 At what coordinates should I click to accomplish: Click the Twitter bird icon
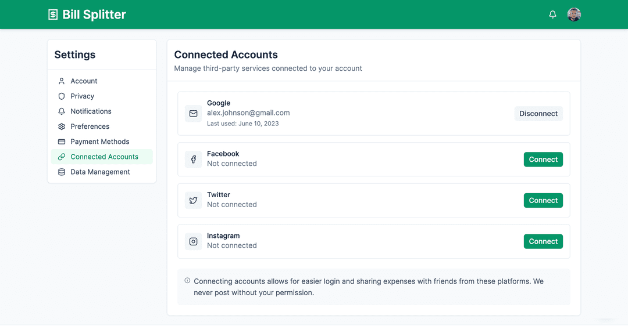pyautogui.click(x=194, y=201)
